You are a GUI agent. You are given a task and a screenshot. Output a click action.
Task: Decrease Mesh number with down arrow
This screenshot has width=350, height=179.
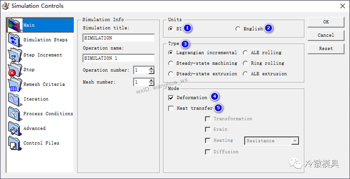point(151,84)
